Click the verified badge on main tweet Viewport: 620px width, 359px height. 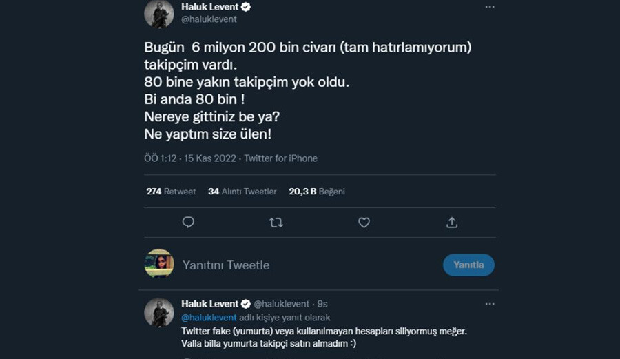click(246, 7)
